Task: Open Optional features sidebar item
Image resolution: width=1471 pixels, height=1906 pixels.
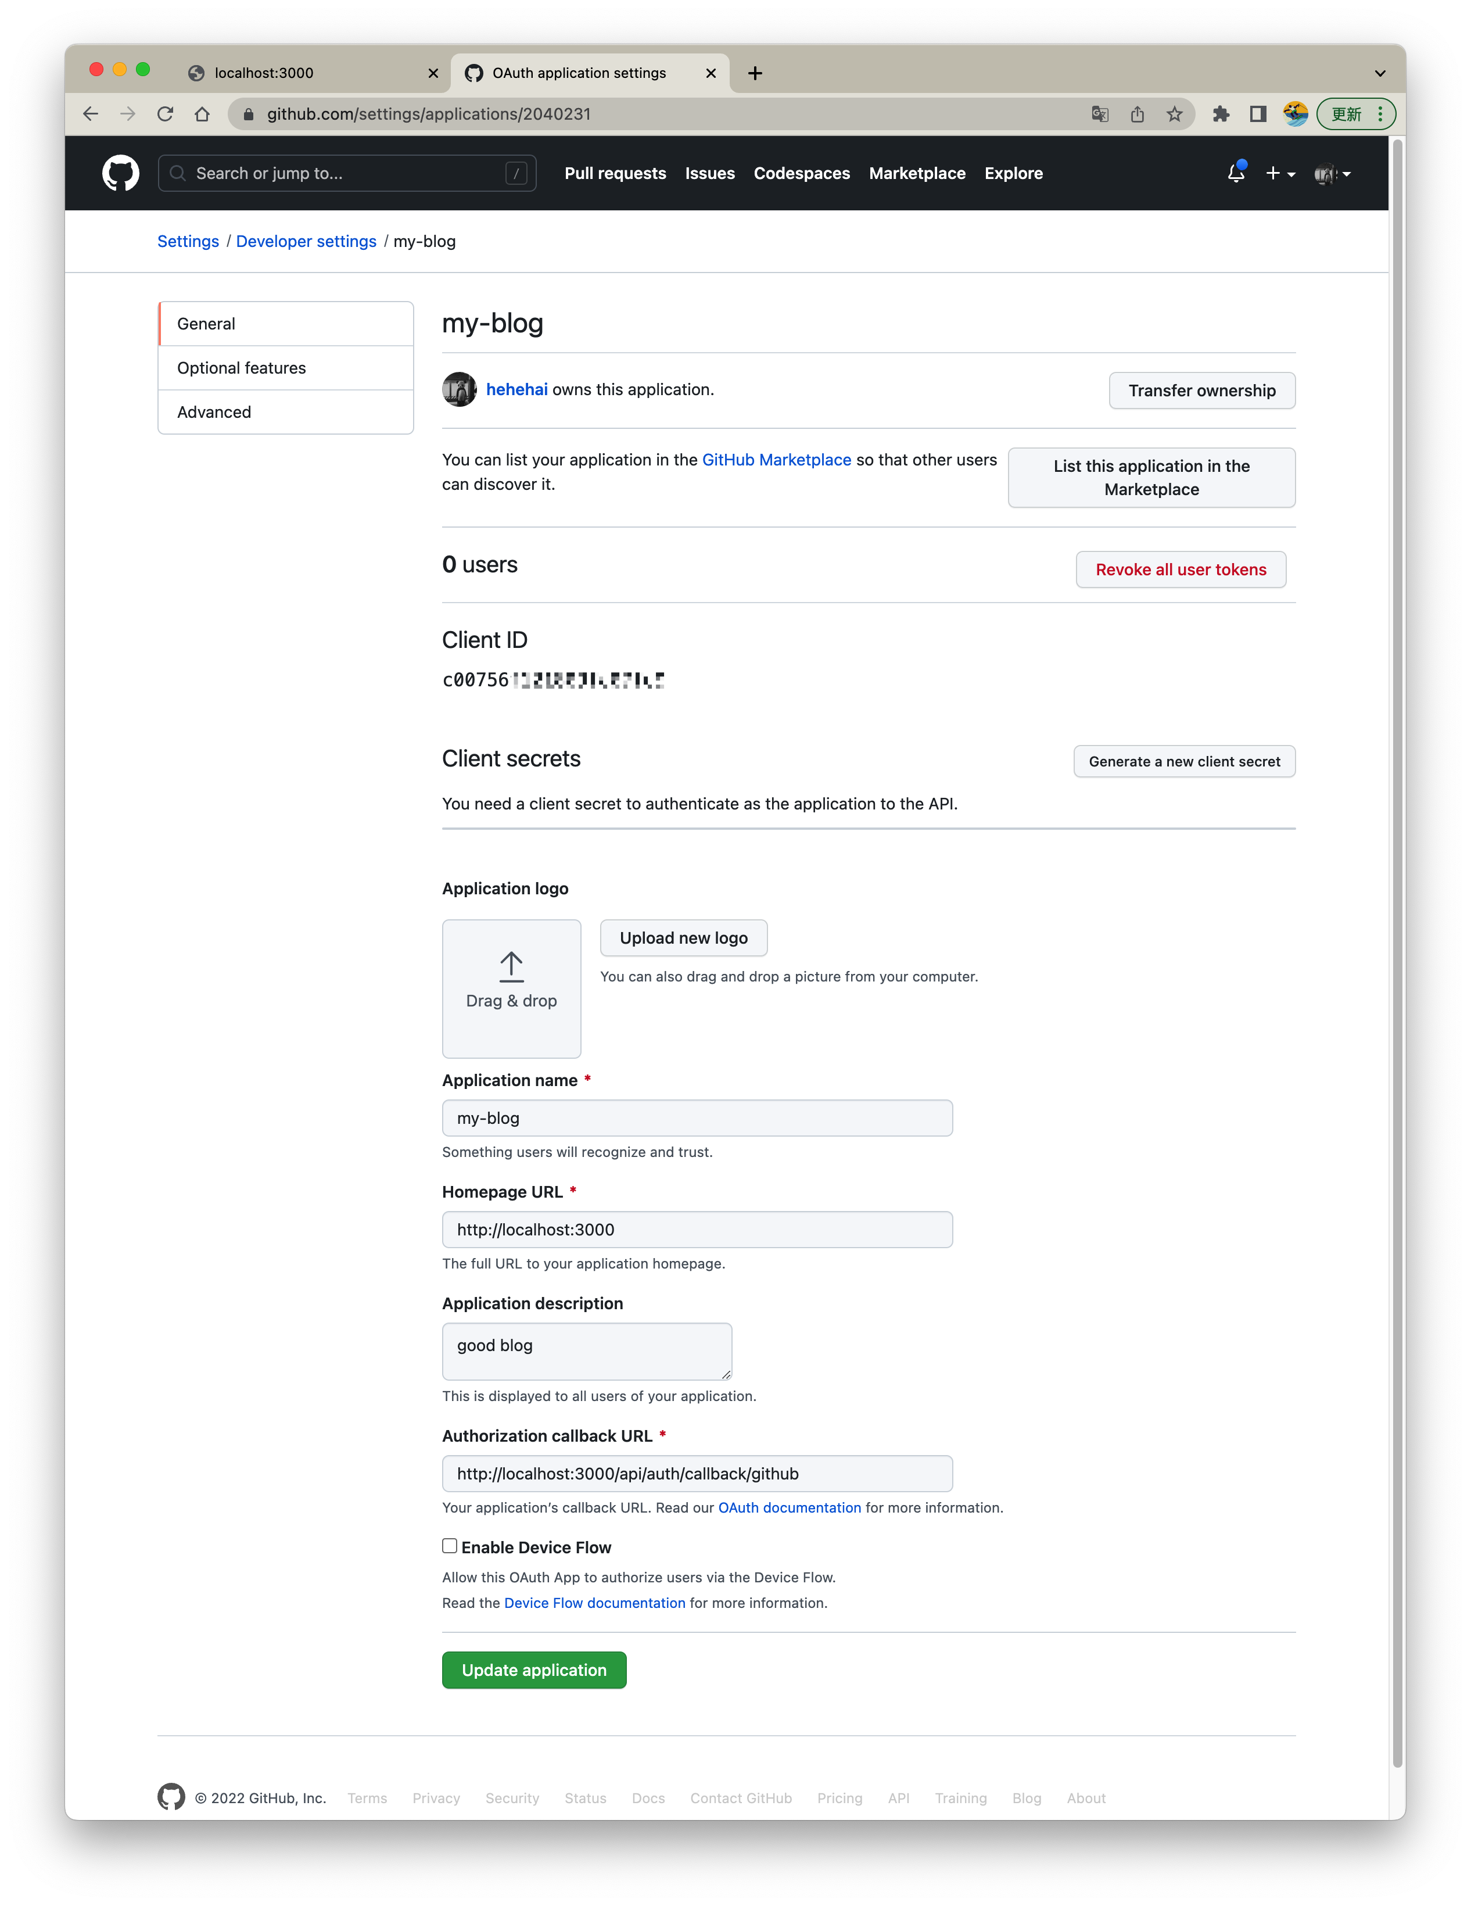Action: tap(286, 368)
